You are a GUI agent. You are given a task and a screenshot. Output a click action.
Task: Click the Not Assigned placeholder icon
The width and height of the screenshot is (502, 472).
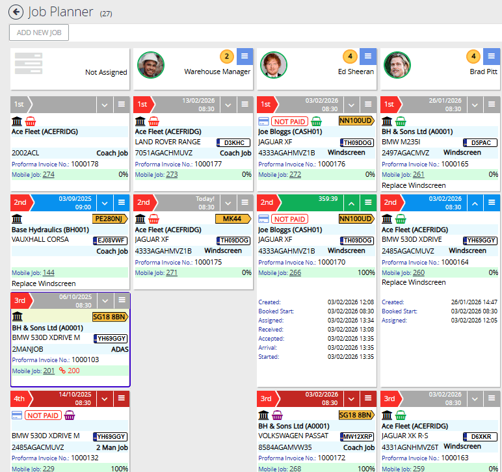pyautogui.click(x=29, y=63)
